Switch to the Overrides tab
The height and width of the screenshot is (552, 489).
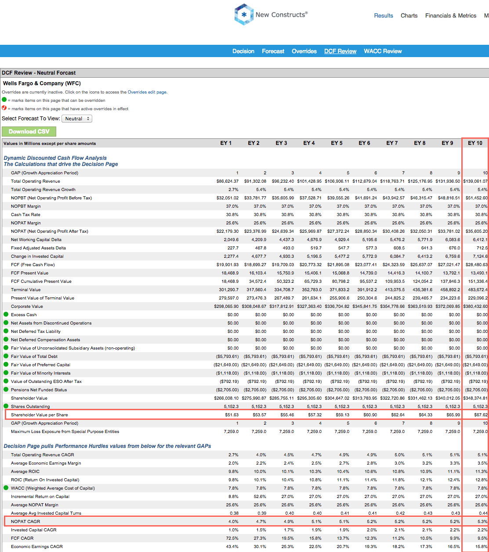(x=304, y=51)
